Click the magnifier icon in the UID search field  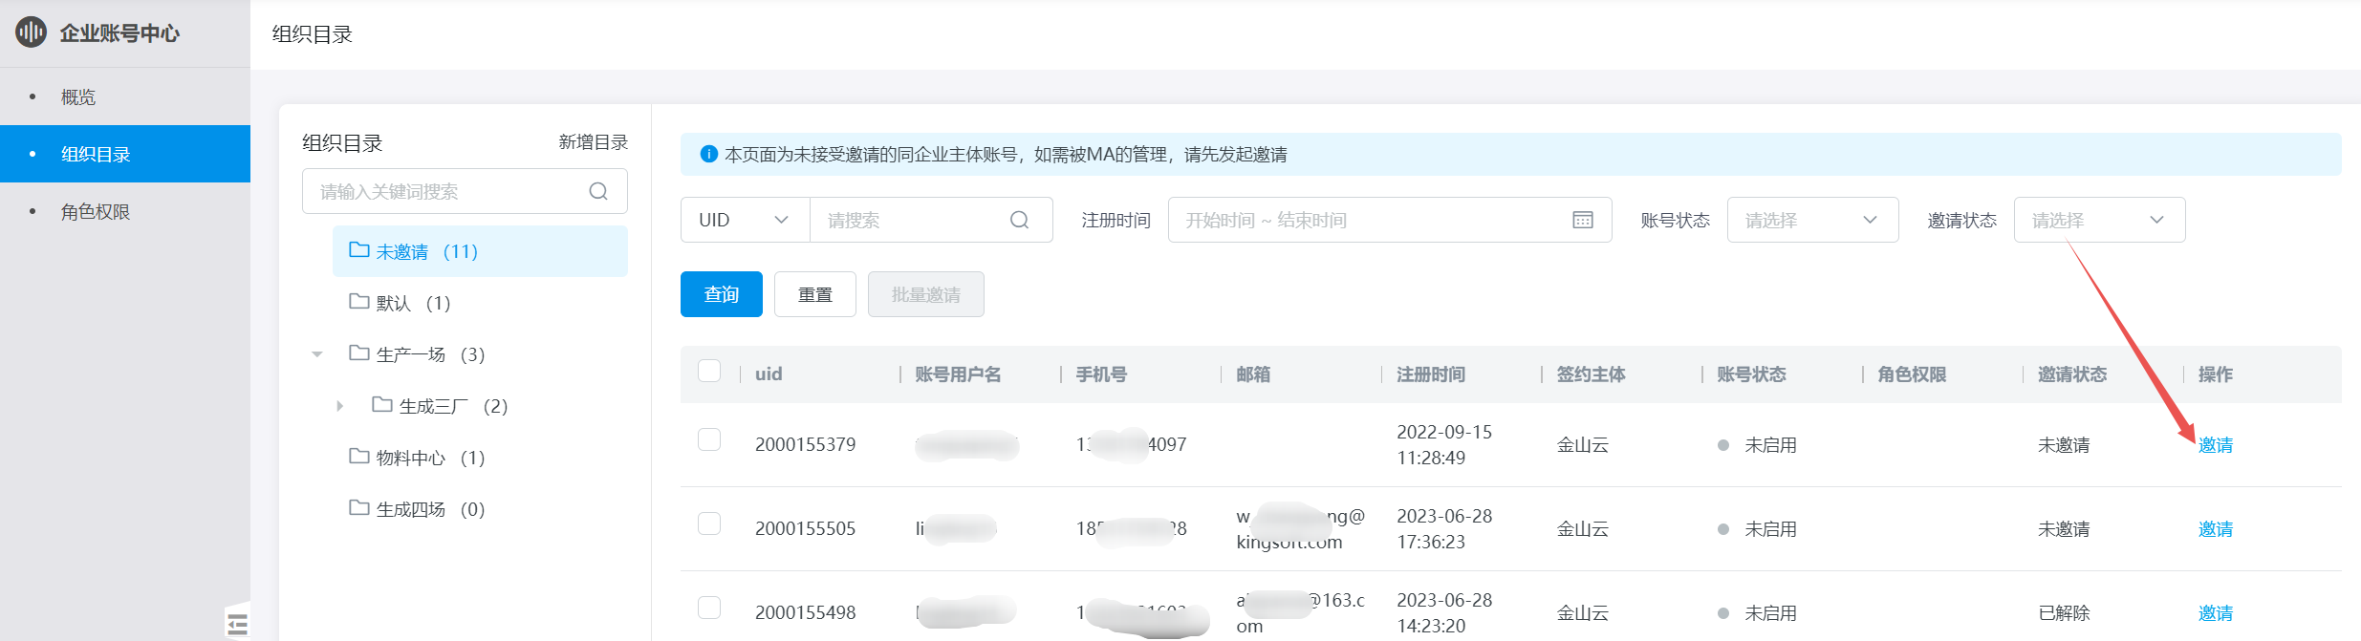[1020, 220]
